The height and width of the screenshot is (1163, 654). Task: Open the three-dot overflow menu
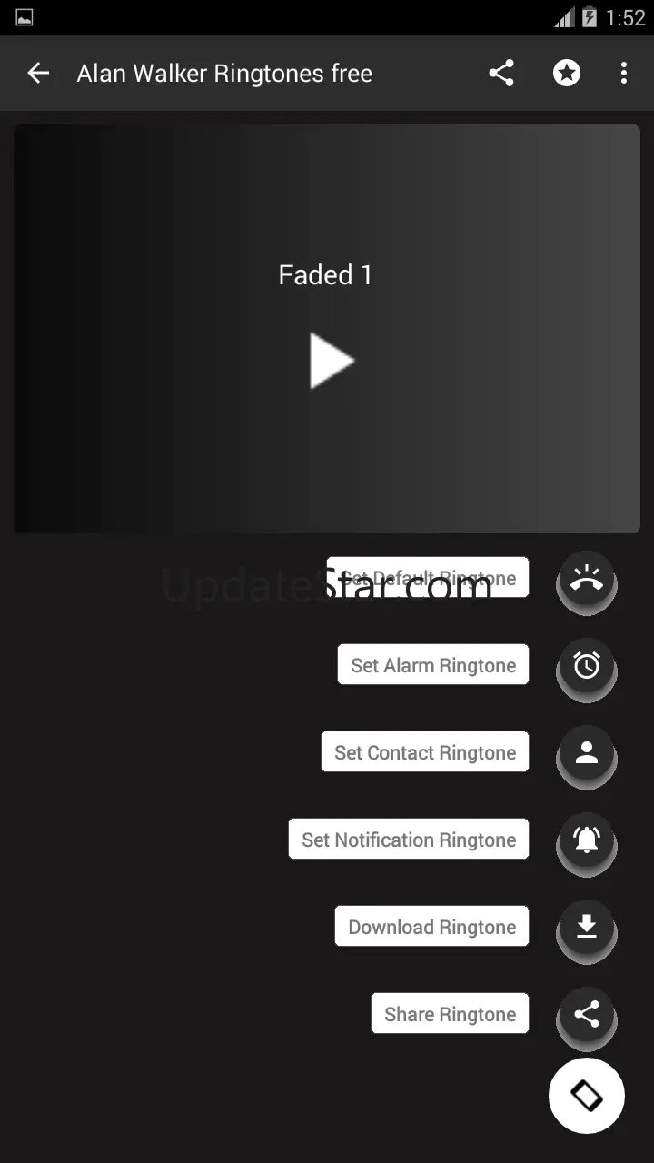623,74
